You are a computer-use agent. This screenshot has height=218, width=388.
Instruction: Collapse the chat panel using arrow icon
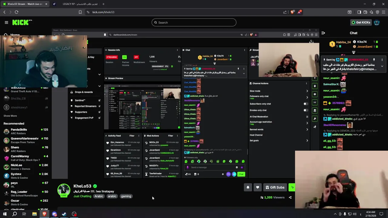[x=323, y=33]
